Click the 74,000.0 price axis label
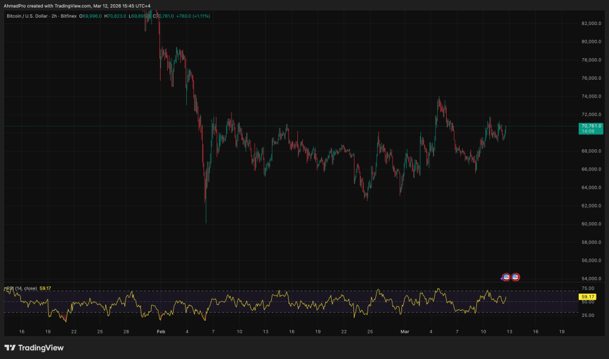609x359 pixels. point(591,97)
